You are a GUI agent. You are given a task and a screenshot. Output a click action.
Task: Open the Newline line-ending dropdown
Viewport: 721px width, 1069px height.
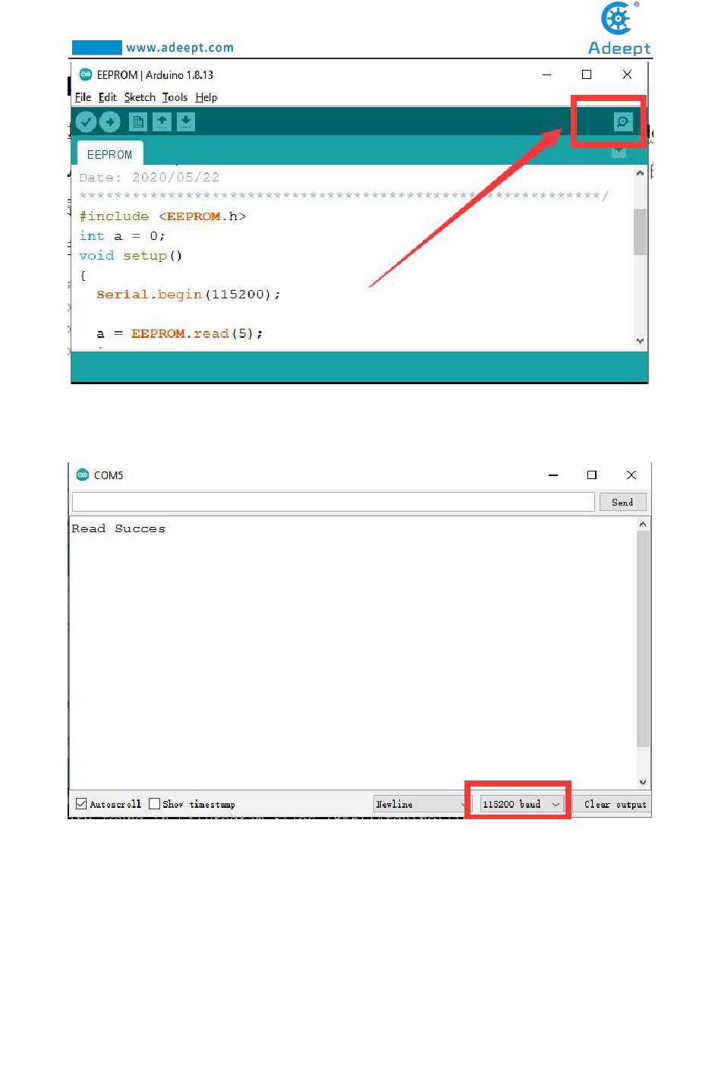[421, 804]
